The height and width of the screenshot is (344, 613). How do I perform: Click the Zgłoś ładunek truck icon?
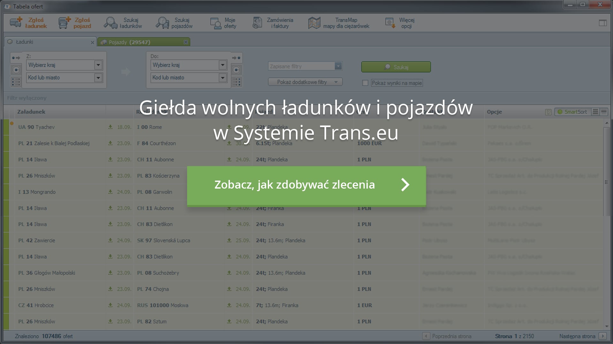(x=16, y=23)
